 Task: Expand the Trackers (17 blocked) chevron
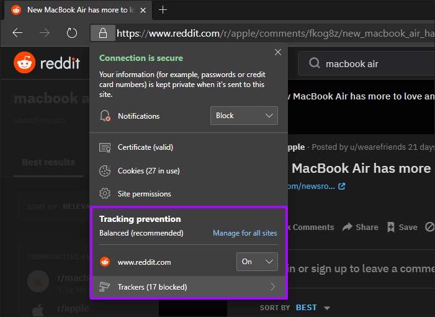pos(273,287)
